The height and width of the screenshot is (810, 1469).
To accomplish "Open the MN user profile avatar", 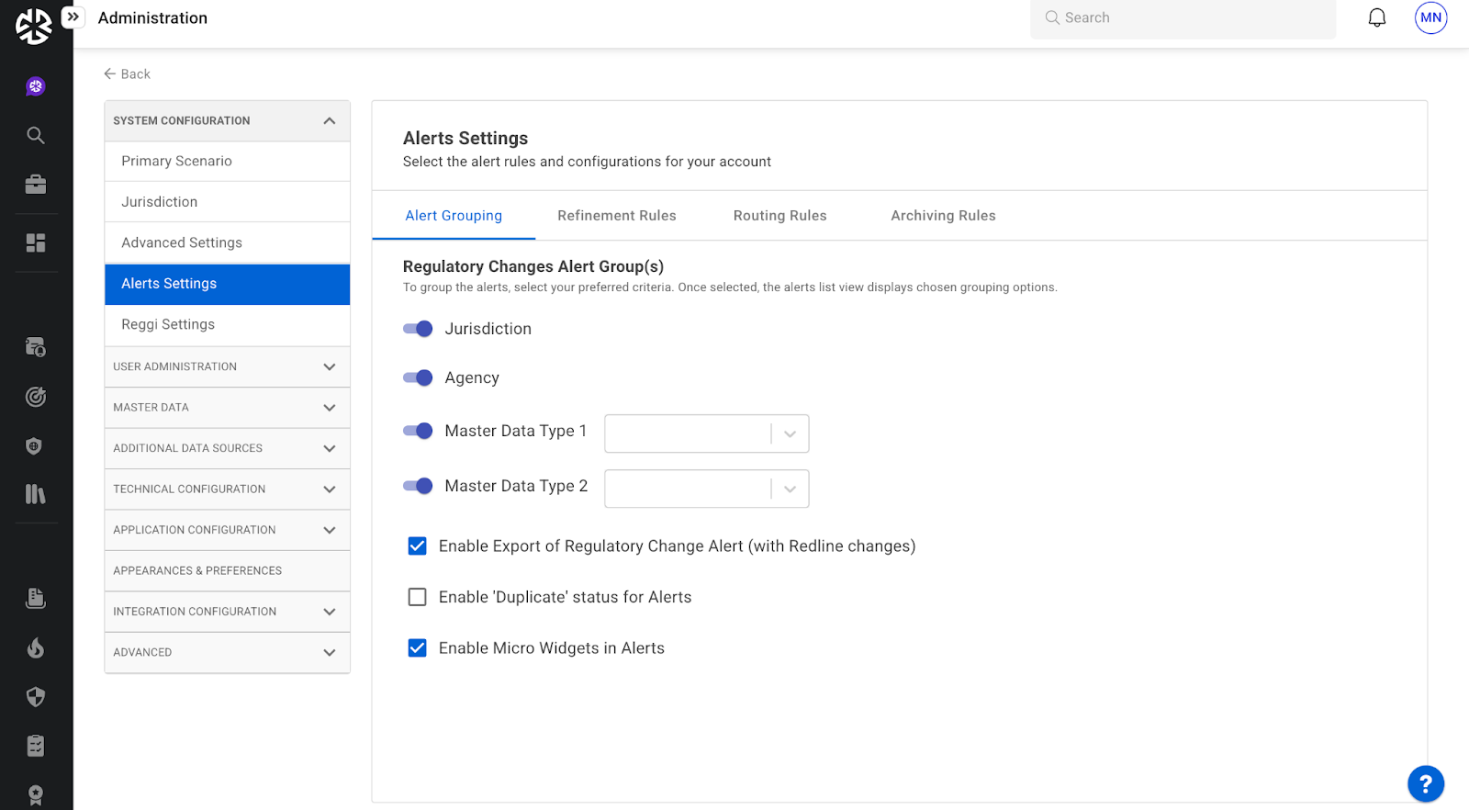I will coord(1430,17).
